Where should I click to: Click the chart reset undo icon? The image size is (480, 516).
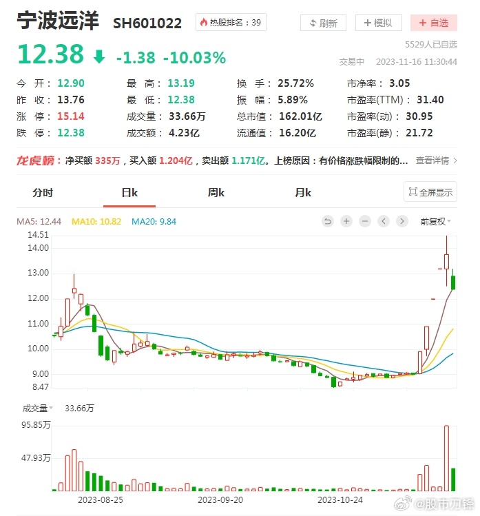[x=328, y=221]
